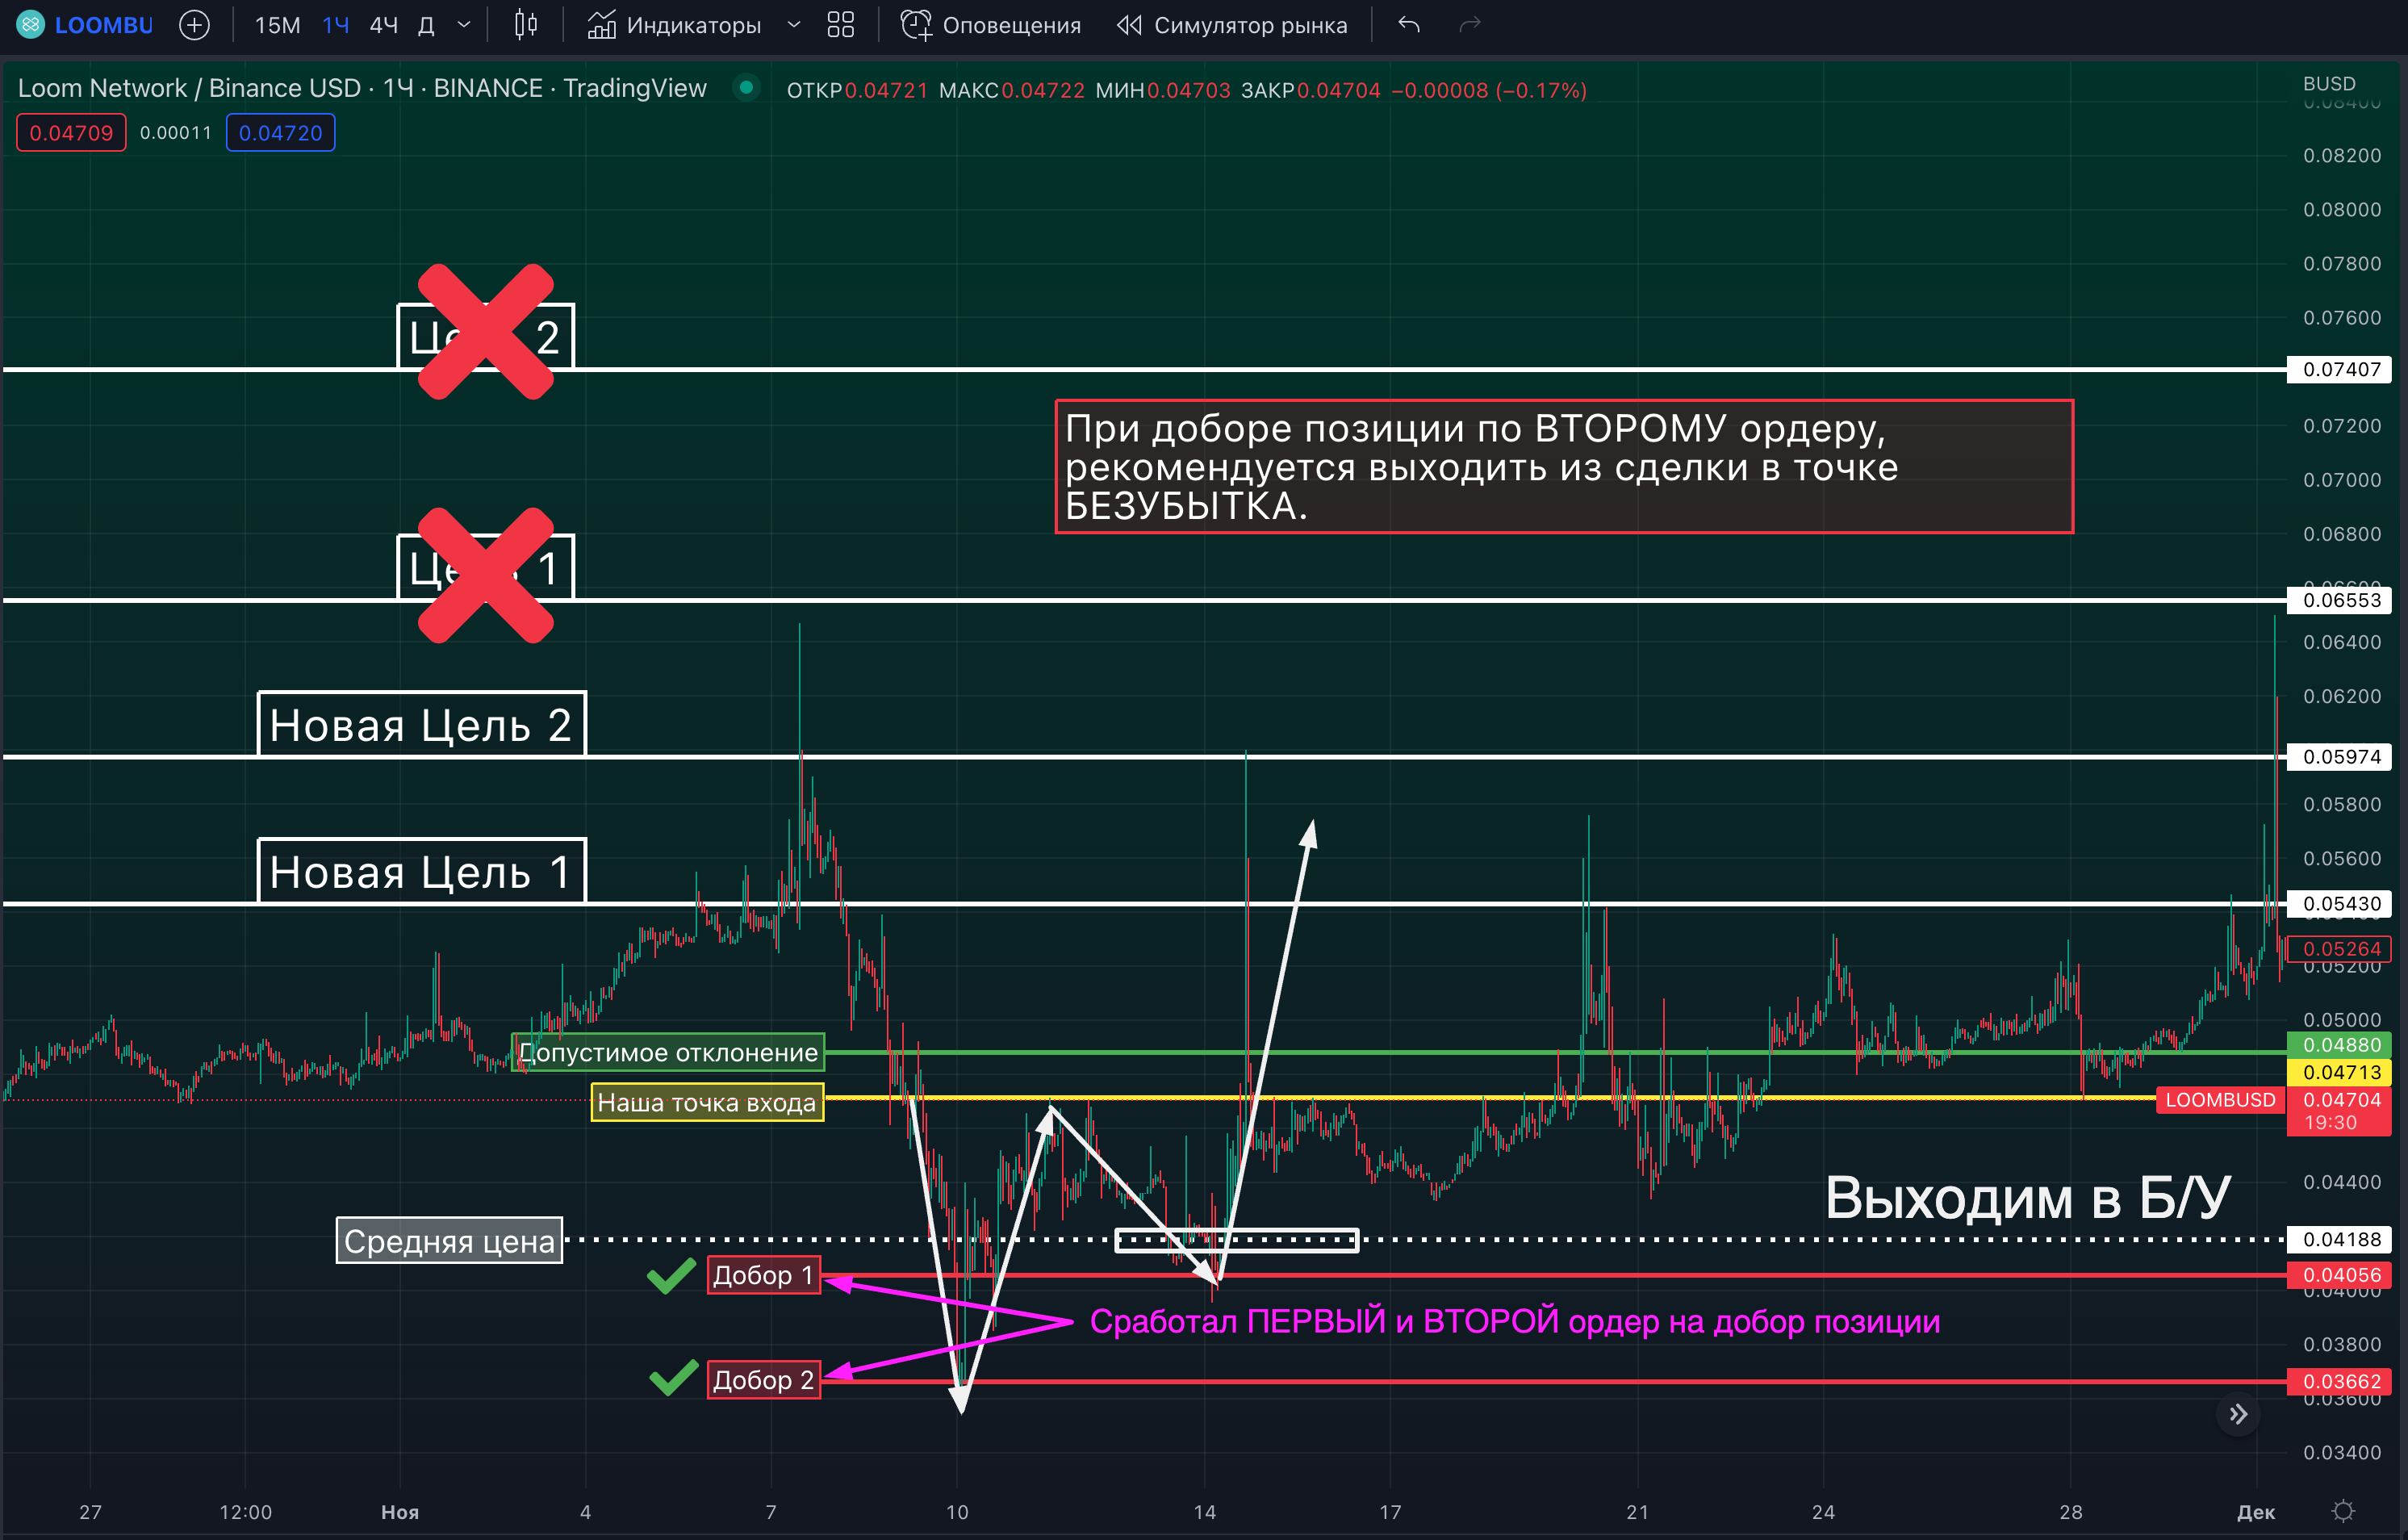The width and height of the screenshot is (2408, 1540).
Task: Click the 0.00011 spread value
Action: pos(176,133)
